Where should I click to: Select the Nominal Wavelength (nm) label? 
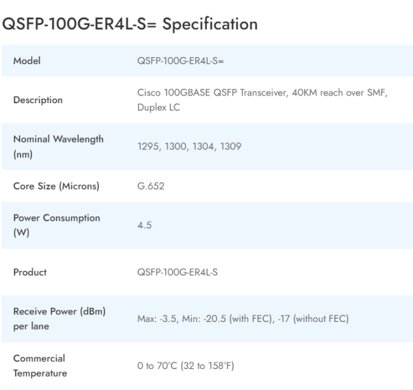click(x=58, y=146)
